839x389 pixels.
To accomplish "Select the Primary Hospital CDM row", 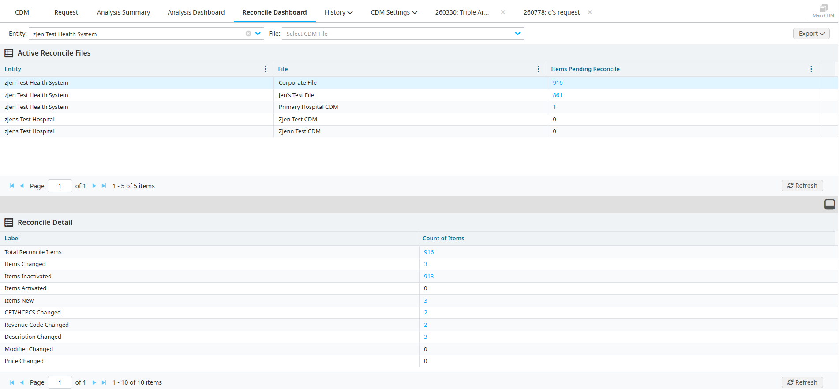I will click(308, 107).
